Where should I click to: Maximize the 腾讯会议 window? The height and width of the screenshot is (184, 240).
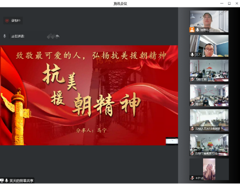229,3
